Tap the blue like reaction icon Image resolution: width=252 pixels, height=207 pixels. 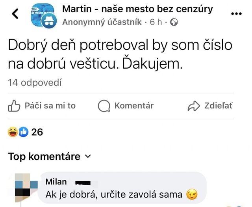click(23, 132)
